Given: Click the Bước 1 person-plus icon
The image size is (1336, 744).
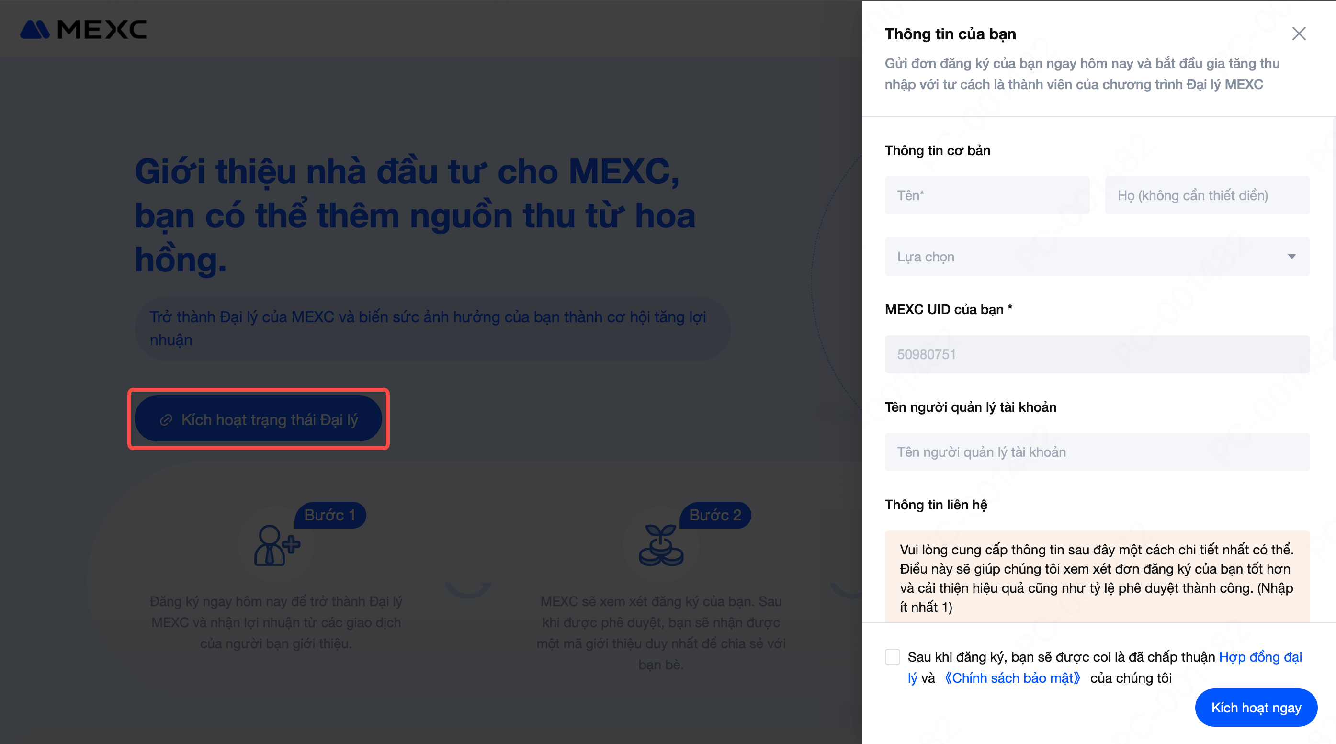Looking at the screenshot, I should point(276,545).
